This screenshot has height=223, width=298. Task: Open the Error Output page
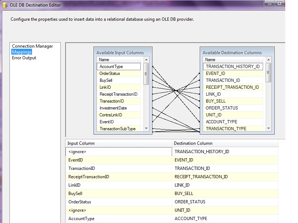[24, 58]
